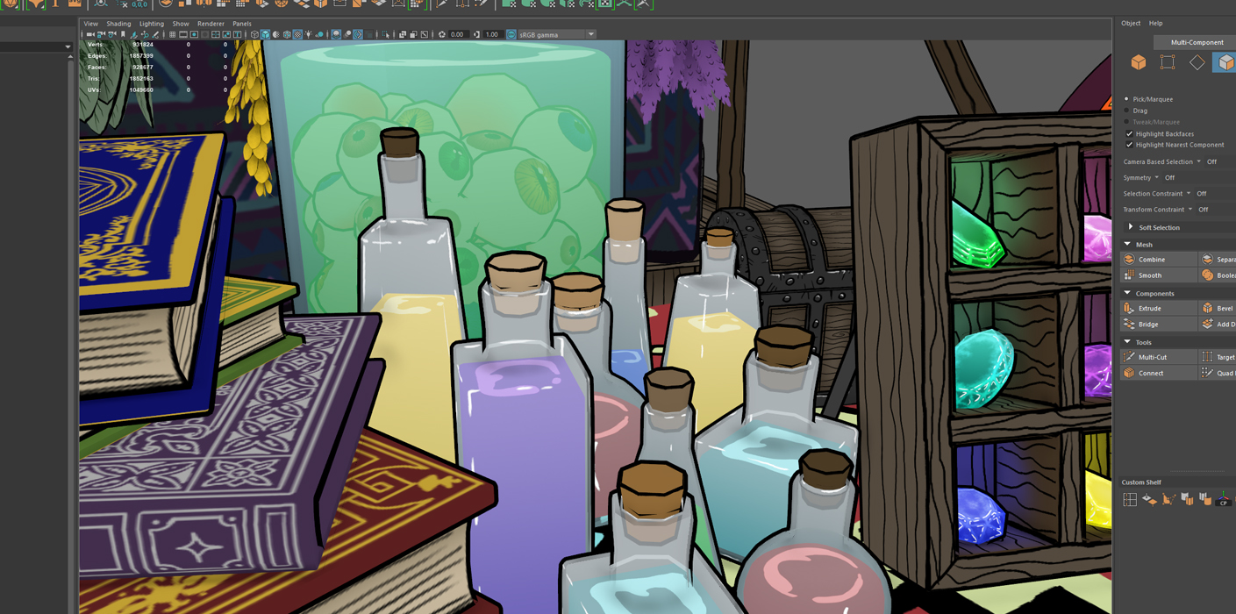Expand the Soft Selection section
Image resolution: width=1236 pixels, height=614 pixels.
pyautogui.click(x=1131, y=227)
